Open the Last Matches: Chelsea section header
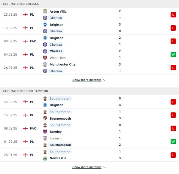Image resolution: width=179 pixels, height=174 pixels. pos(89,4)
